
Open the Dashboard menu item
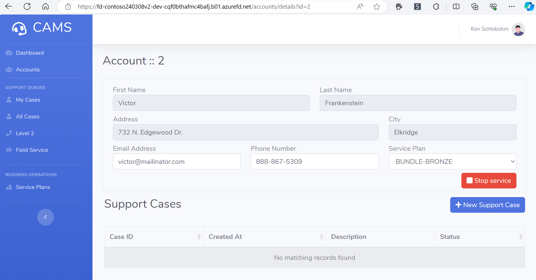point(30,53)
